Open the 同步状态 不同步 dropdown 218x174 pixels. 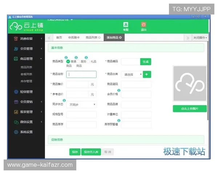[81, 104]
